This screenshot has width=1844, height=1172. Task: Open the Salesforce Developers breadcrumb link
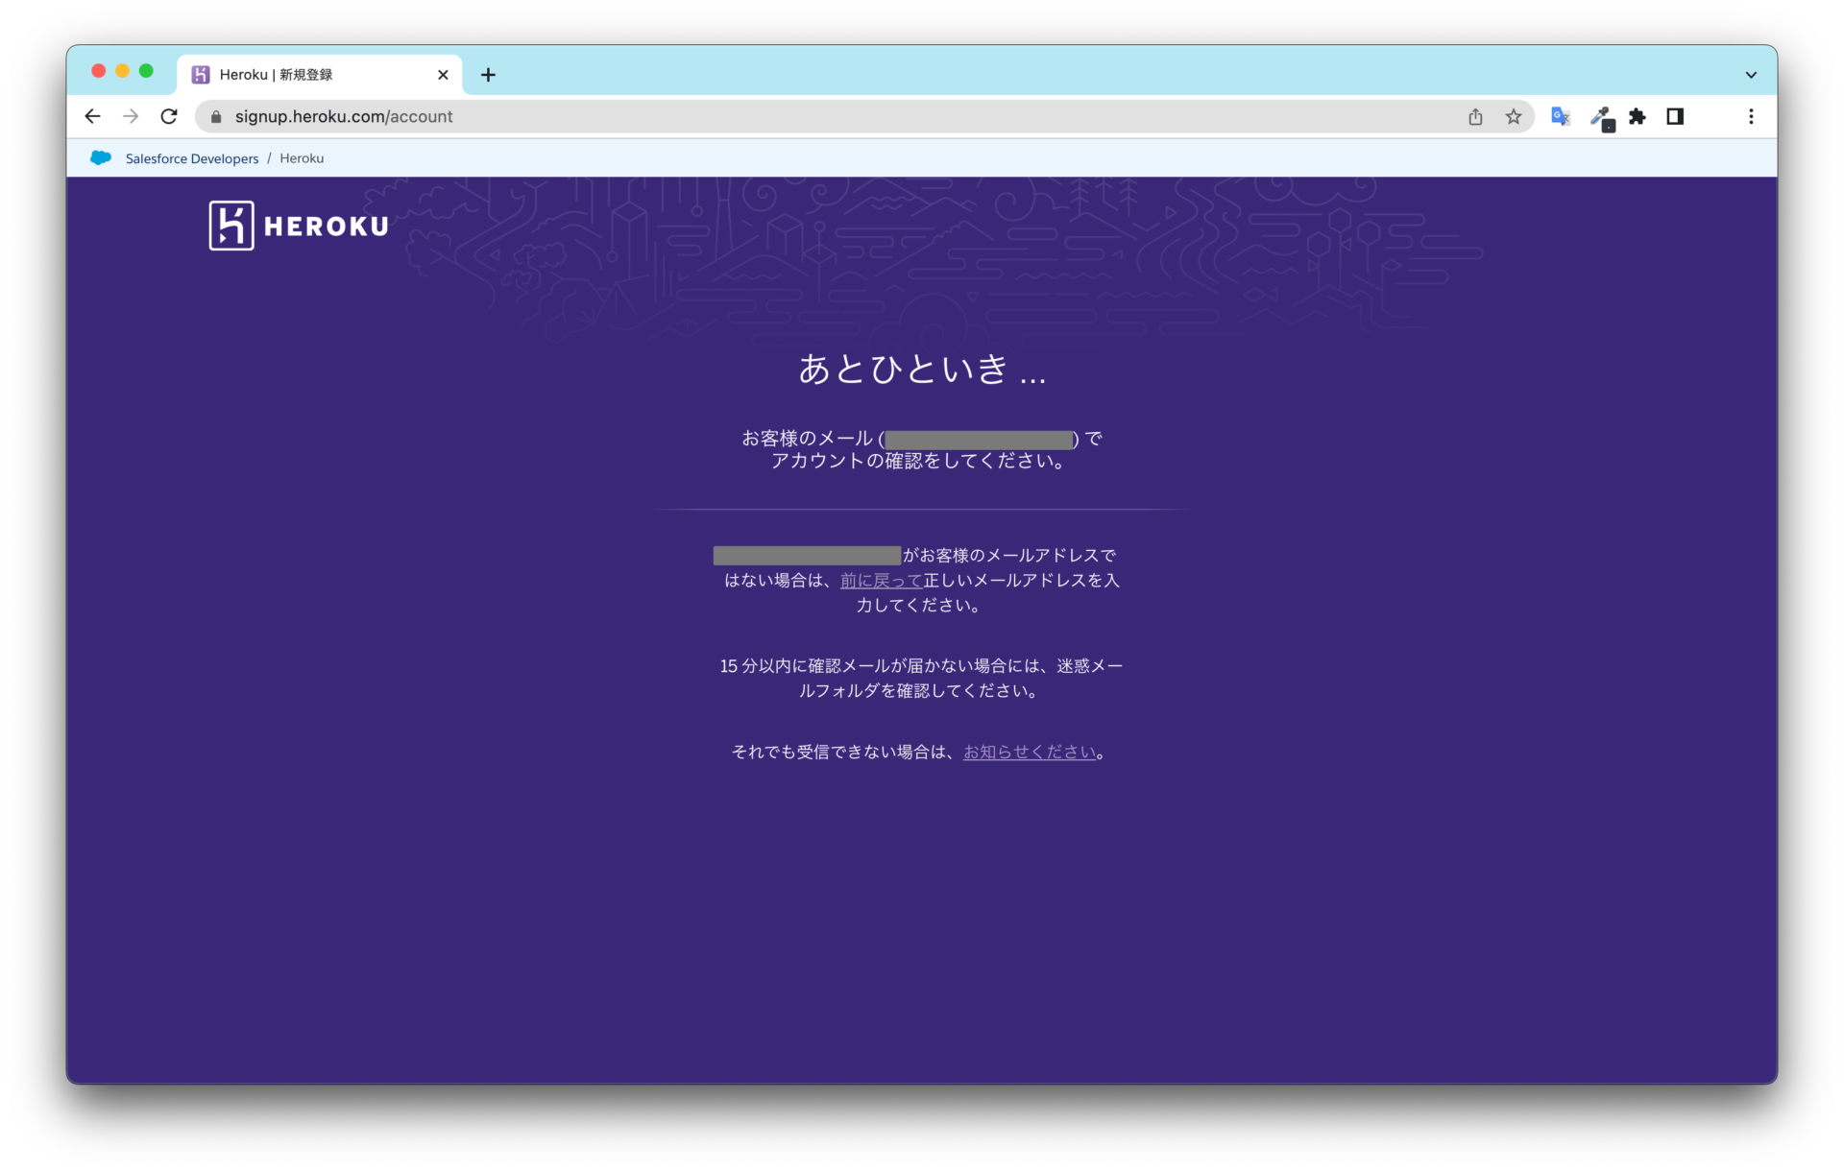pos(191,157)
